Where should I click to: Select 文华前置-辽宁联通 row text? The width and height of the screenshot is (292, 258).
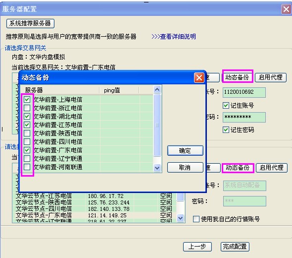[58, 158]
